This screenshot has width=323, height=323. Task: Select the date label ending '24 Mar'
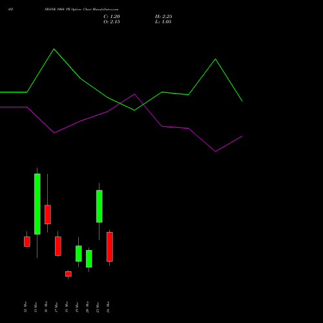point(108,307)
